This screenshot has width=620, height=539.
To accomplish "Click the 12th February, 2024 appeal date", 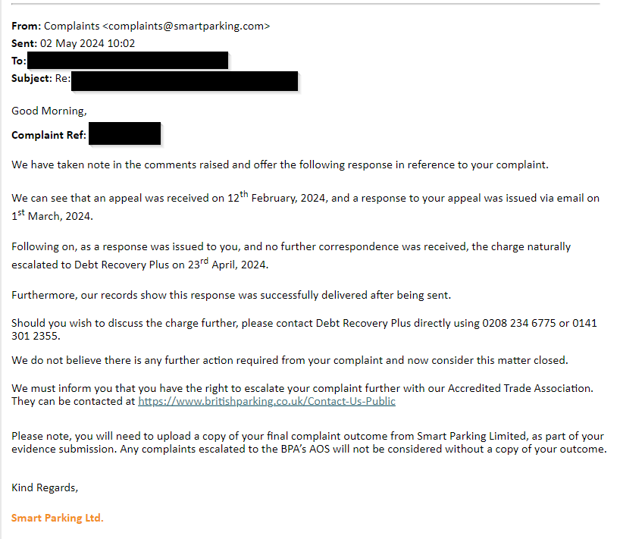I will click(277, 197).
